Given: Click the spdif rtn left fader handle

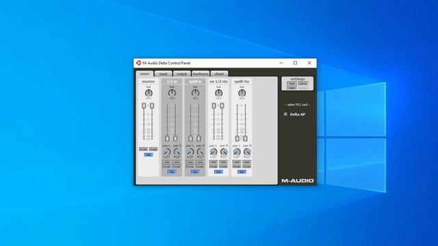Looking at the screenshot, I should tap(237, 138).
